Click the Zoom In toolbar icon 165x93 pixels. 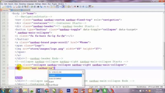point(45,7)
